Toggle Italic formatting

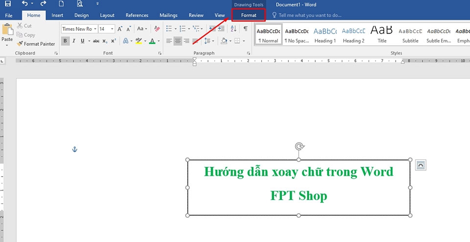74,41
